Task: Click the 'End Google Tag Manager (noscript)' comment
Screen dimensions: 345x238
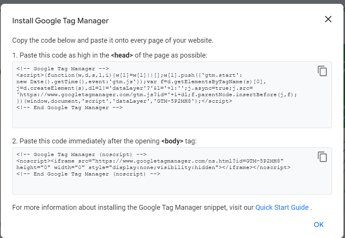Action: pos(88,174)
